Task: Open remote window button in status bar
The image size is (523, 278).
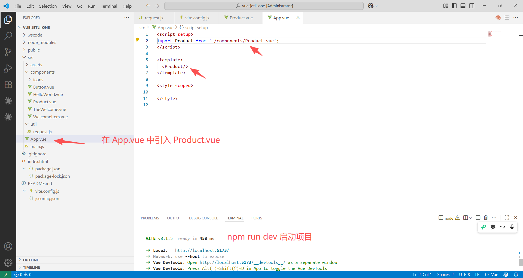Action: [x=6, y=274]
